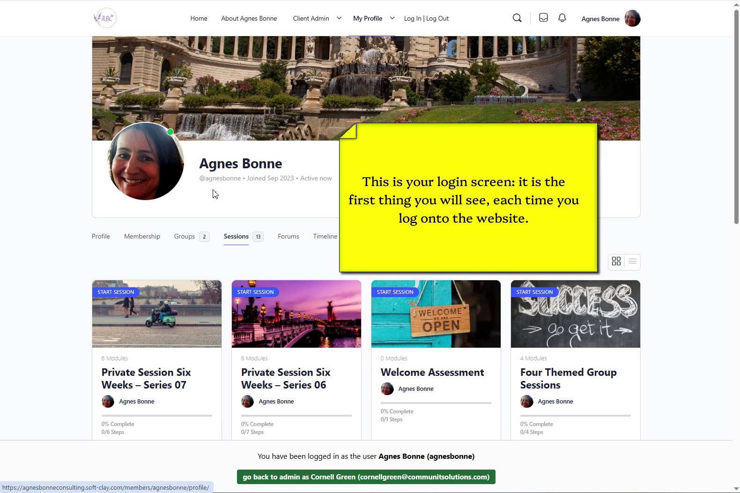Viewport: 740px width, 493px height.
Task: Click the Success chalkboard session thumbnail
Action: click(575, 314)
